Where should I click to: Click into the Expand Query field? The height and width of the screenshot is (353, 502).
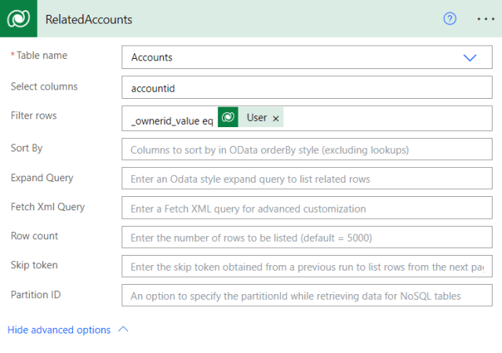(307, 179)
